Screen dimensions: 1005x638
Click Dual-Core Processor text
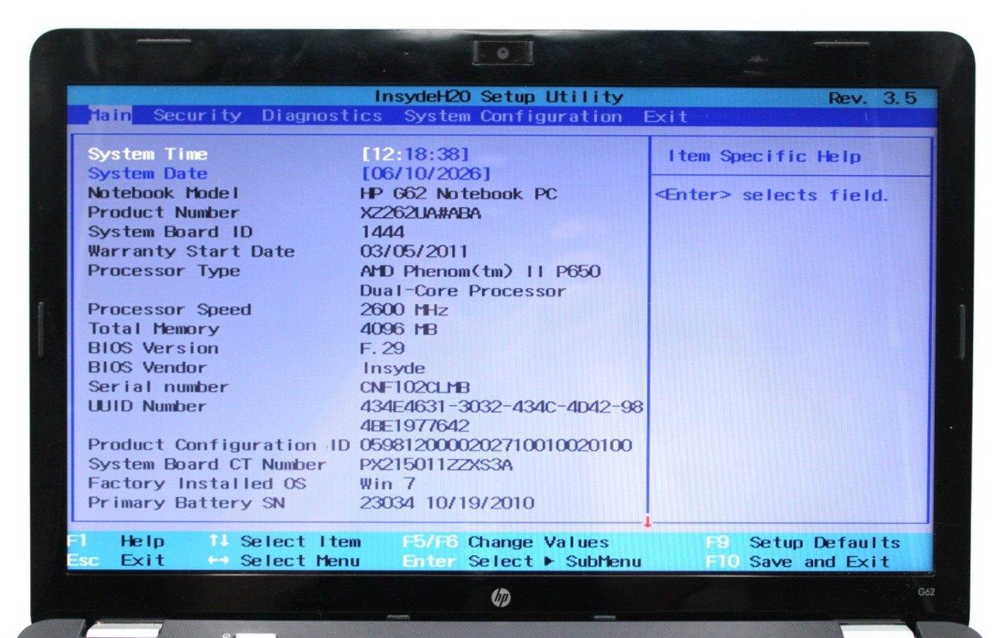[463, 291]
